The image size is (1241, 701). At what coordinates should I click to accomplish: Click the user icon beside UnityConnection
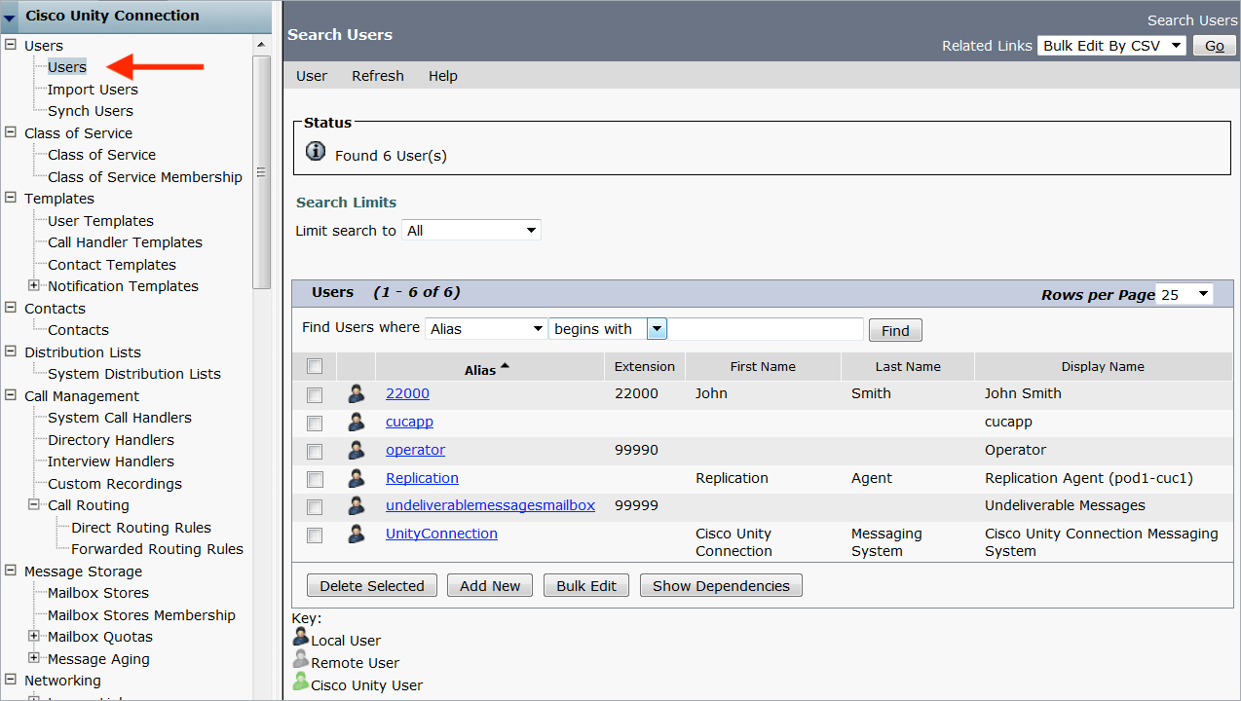357,534
